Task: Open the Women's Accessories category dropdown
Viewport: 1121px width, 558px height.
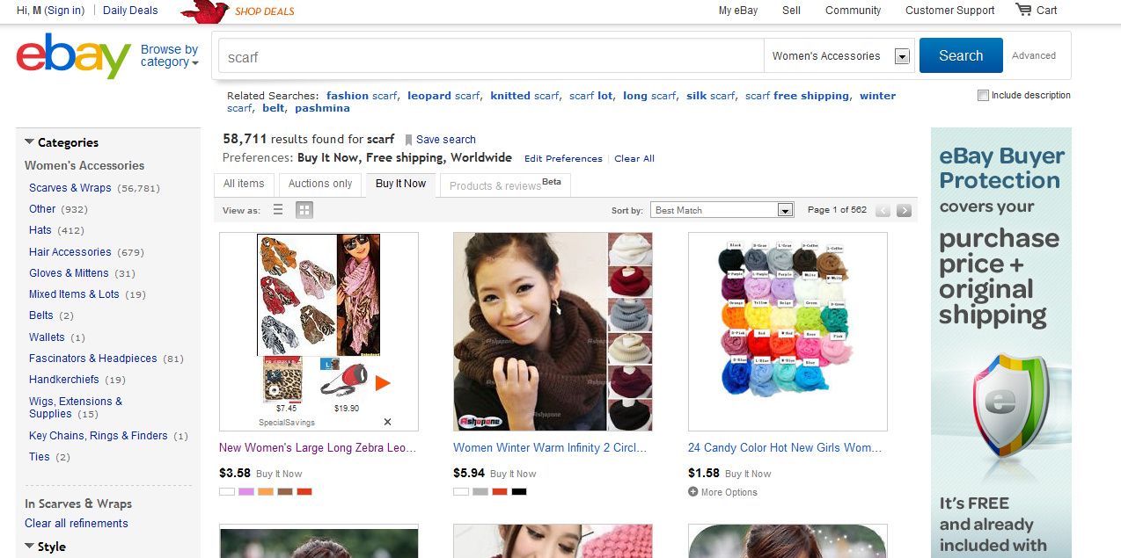Action: tap(839, 56)
